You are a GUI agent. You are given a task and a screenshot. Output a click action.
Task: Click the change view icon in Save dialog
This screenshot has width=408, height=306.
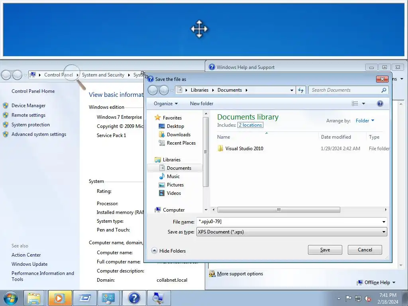point(355,104)
